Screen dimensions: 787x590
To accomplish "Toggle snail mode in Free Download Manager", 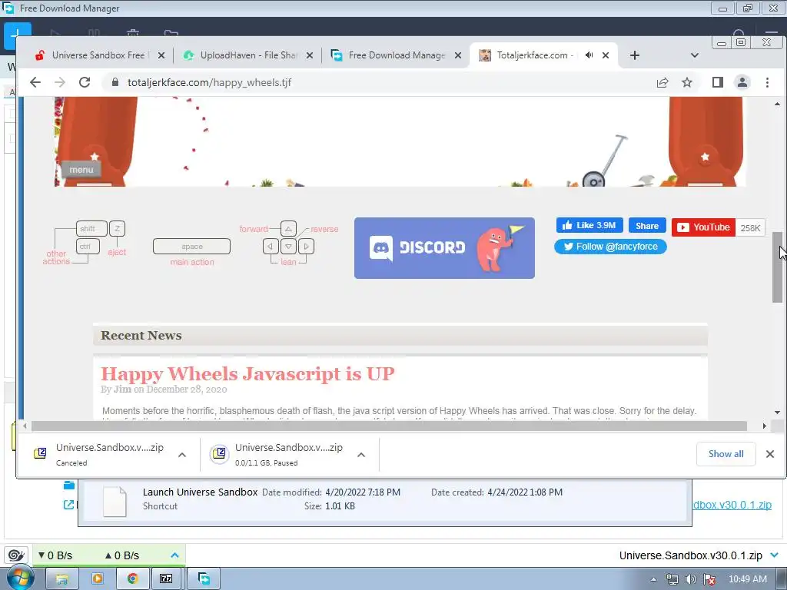I will tap(16, 555).
